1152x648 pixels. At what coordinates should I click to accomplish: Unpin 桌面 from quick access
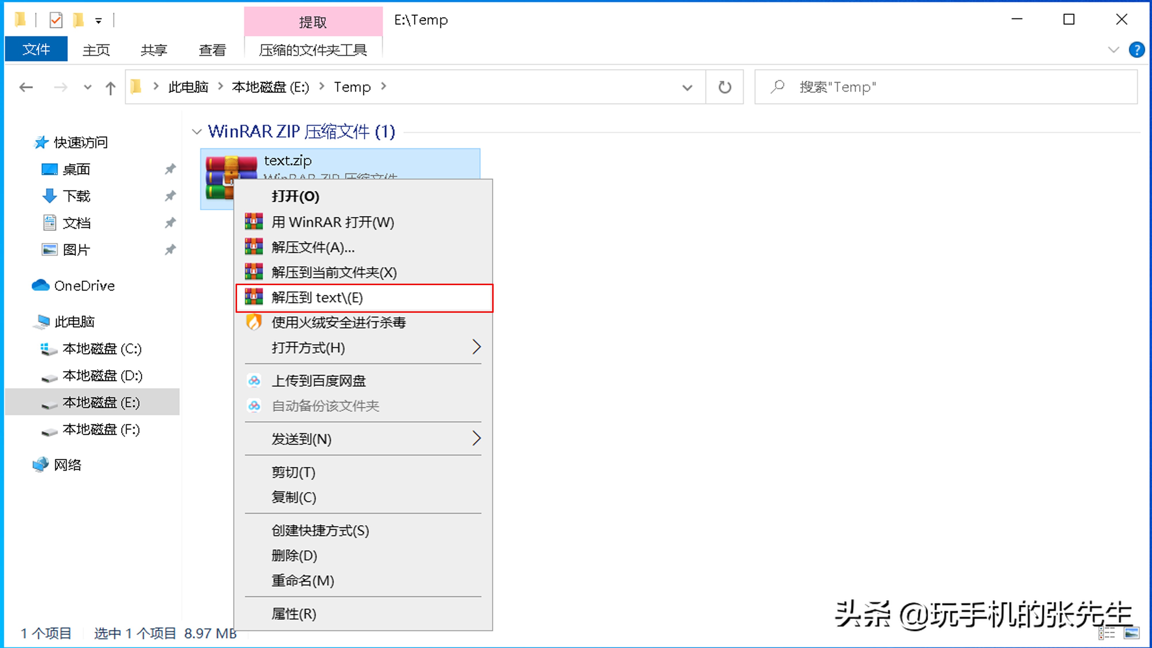tap(170, 169)
